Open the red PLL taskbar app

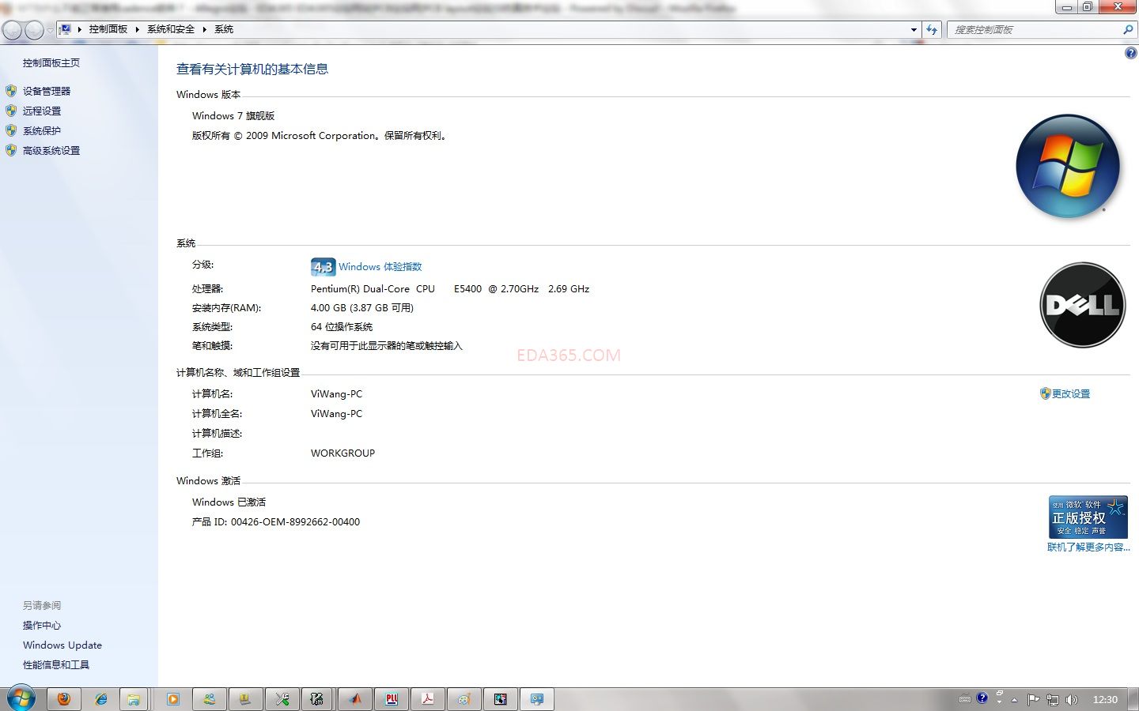392,699
